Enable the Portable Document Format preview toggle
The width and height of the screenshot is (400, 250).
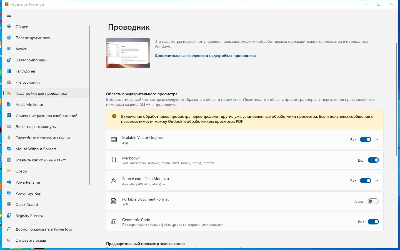[x=373, y=201]
